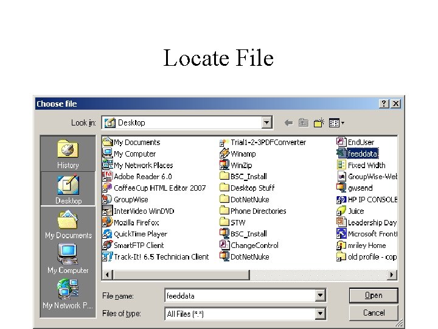Click the horizontal scrollbar right arrow
438x329 pixels.
392,275
